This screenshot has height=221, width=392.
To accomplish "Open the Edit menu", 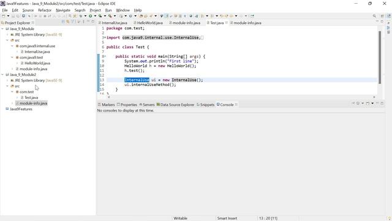I will (x=15, y=10).
